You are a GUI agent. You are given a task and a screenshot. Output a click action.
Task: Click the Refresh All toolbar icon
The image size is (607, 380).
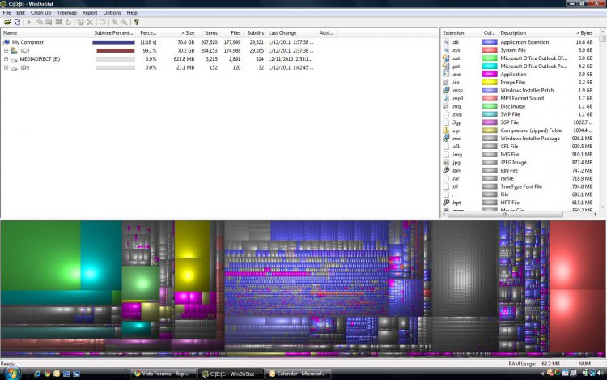(17, 23)
